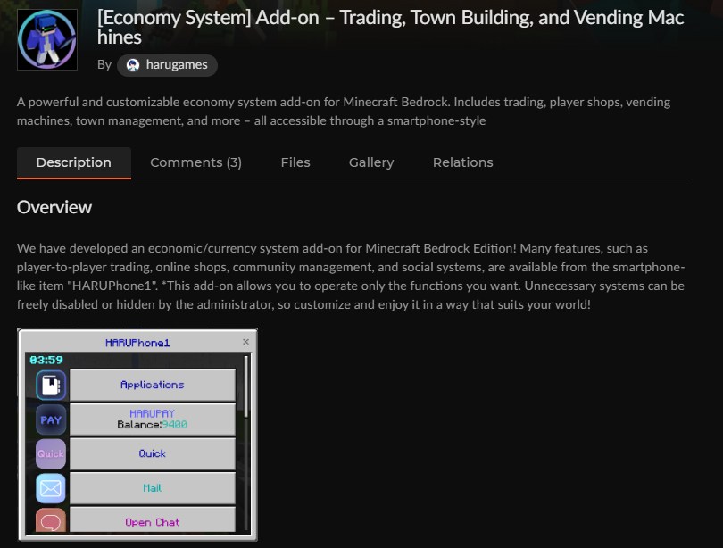Open the Comments (3) tab

coord(195,162)
